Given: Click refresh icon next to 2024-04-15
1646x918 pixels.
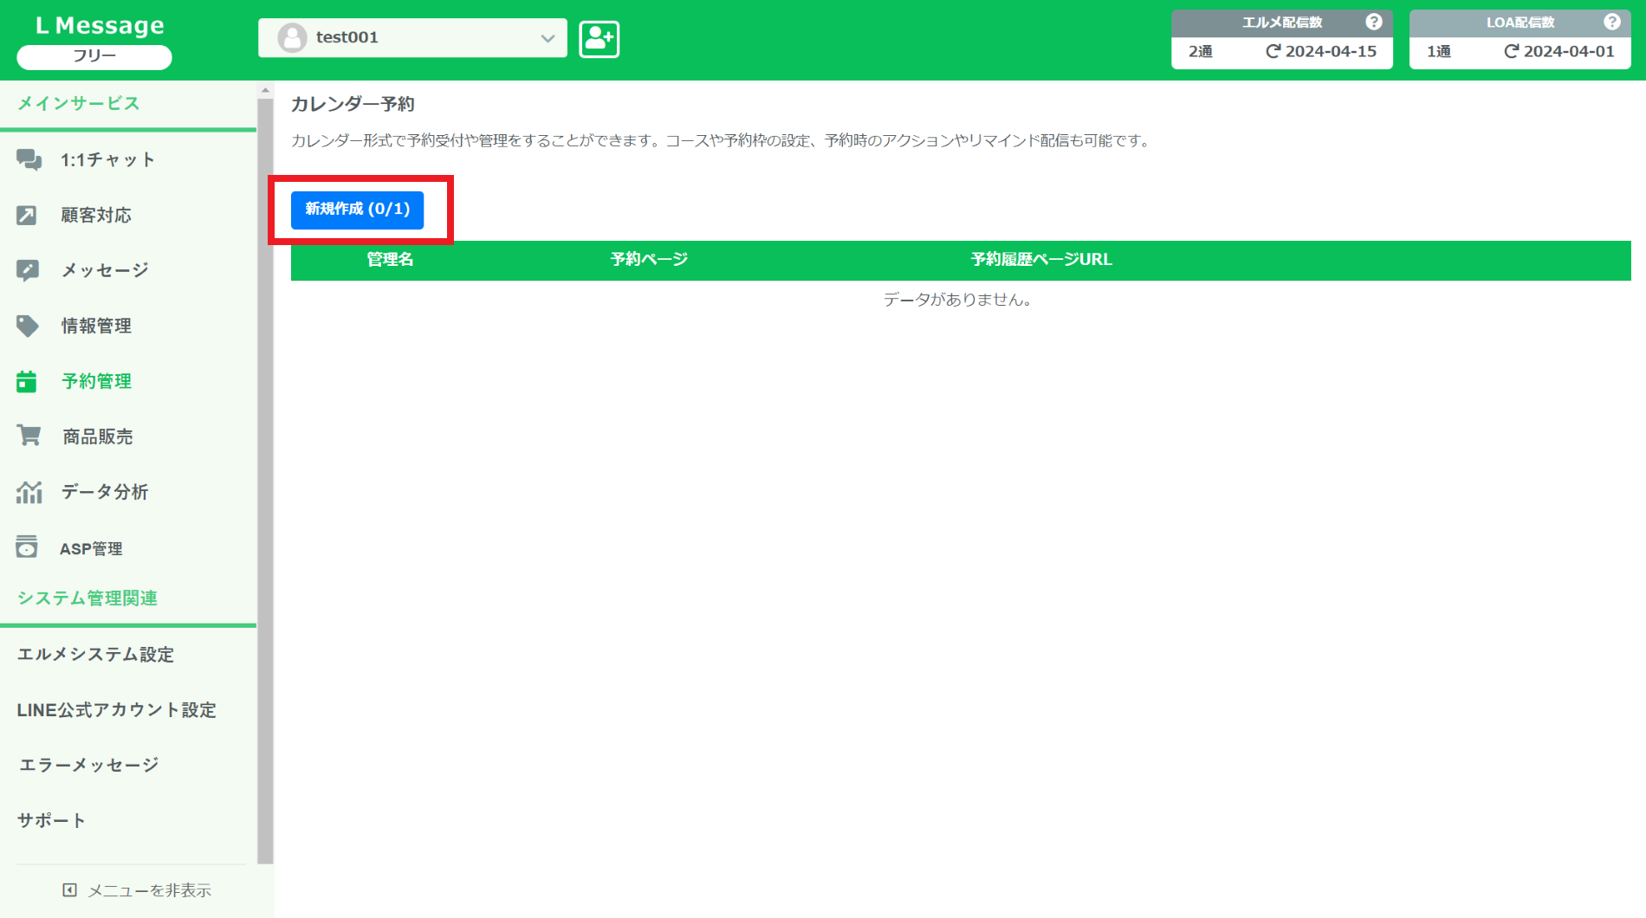Looking at the screenshot, I should point(1273,51).
